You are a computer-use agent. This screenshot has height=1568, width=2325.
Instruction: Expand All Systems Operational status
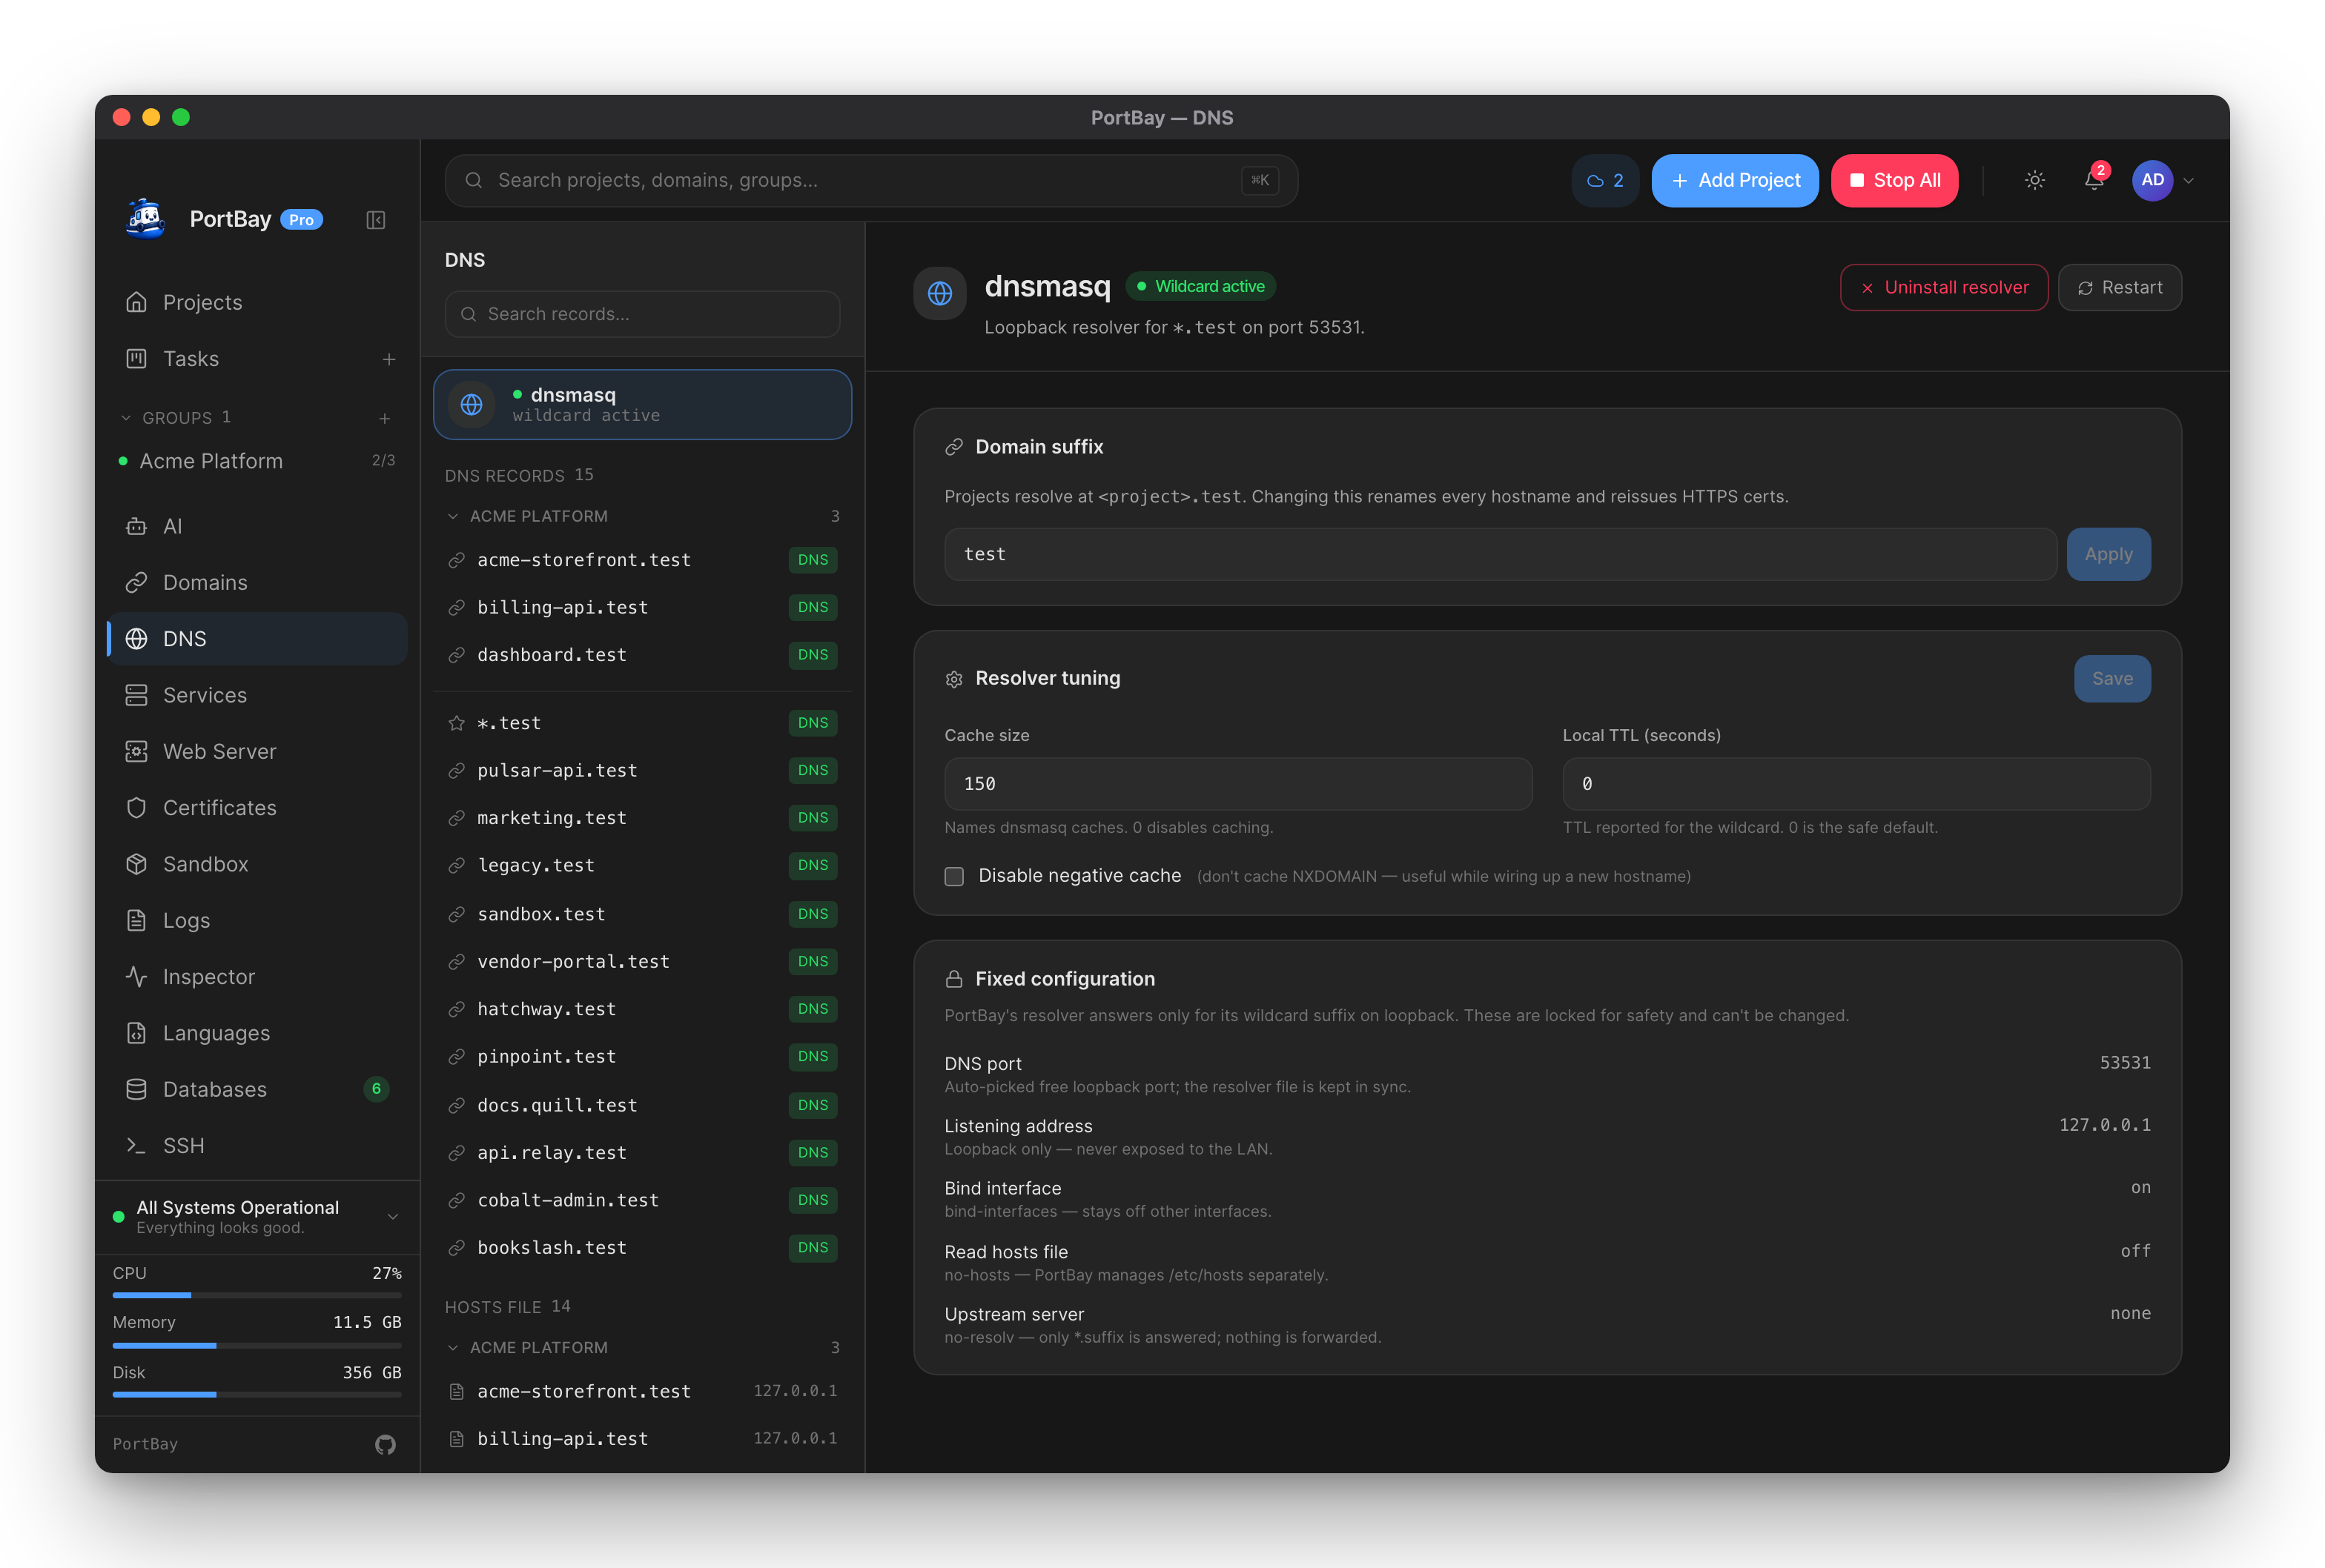pos(393,1216)
